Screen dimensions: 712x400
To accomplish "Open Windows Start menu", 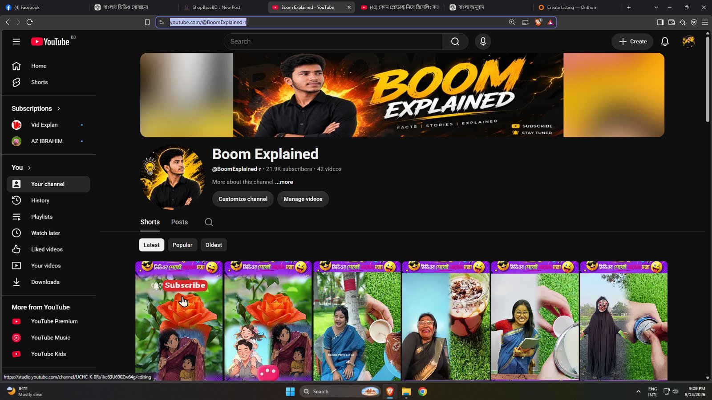I will click(x=290, y=392).
